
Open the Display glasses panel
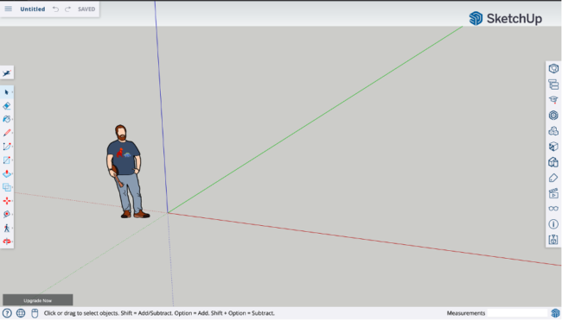(x=553, y=209)
